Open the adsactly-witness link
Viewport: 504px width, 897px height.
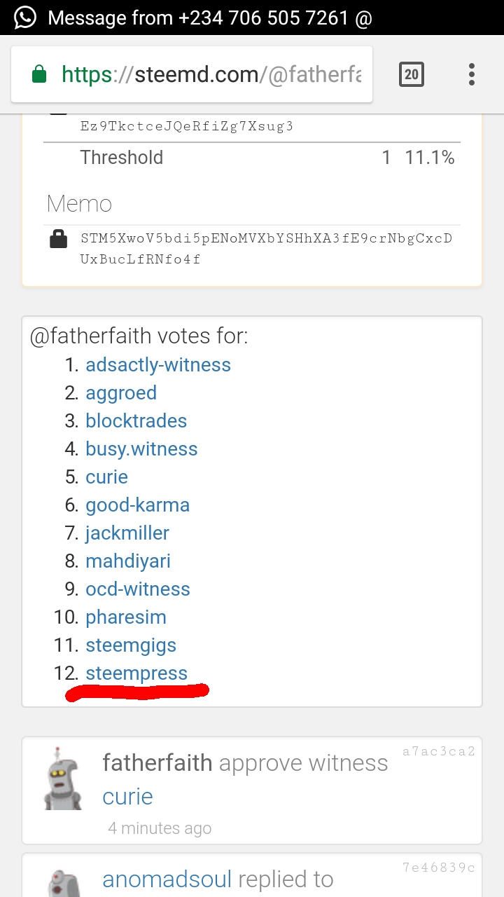pos(158,365)
